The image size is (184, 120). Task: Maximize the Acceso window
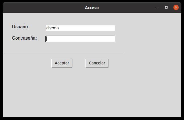[166, 7]
